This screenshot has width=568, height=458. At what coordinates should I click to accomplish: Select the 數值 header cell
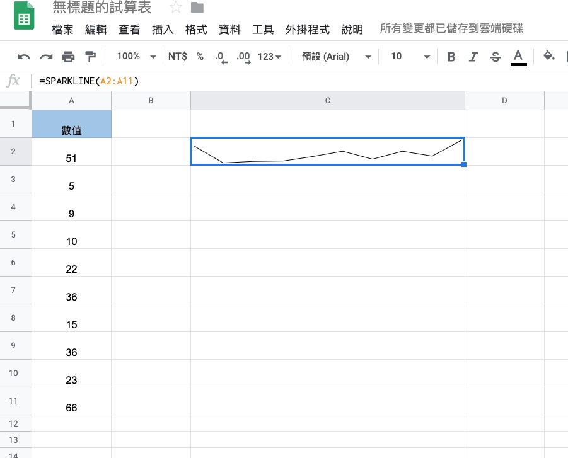click(71, 124)
